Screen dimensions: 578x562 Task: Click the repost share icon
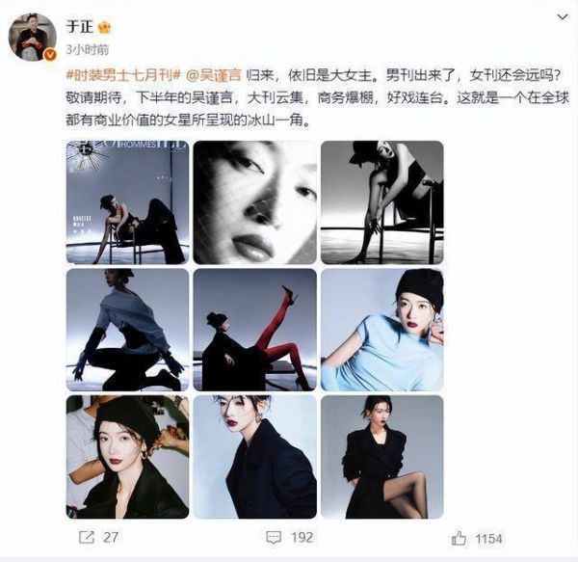[87, 537]
